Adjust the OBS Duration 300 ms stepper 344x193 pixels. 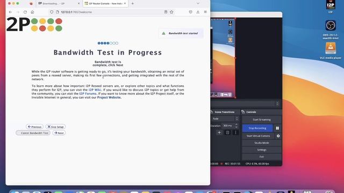point(236,125)
